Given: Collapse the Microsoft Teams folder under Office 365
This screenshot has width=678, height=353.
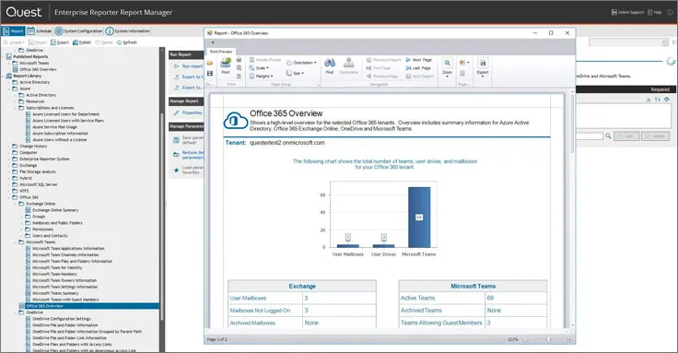Looking at the screenshot, I should tap(16, 242).
